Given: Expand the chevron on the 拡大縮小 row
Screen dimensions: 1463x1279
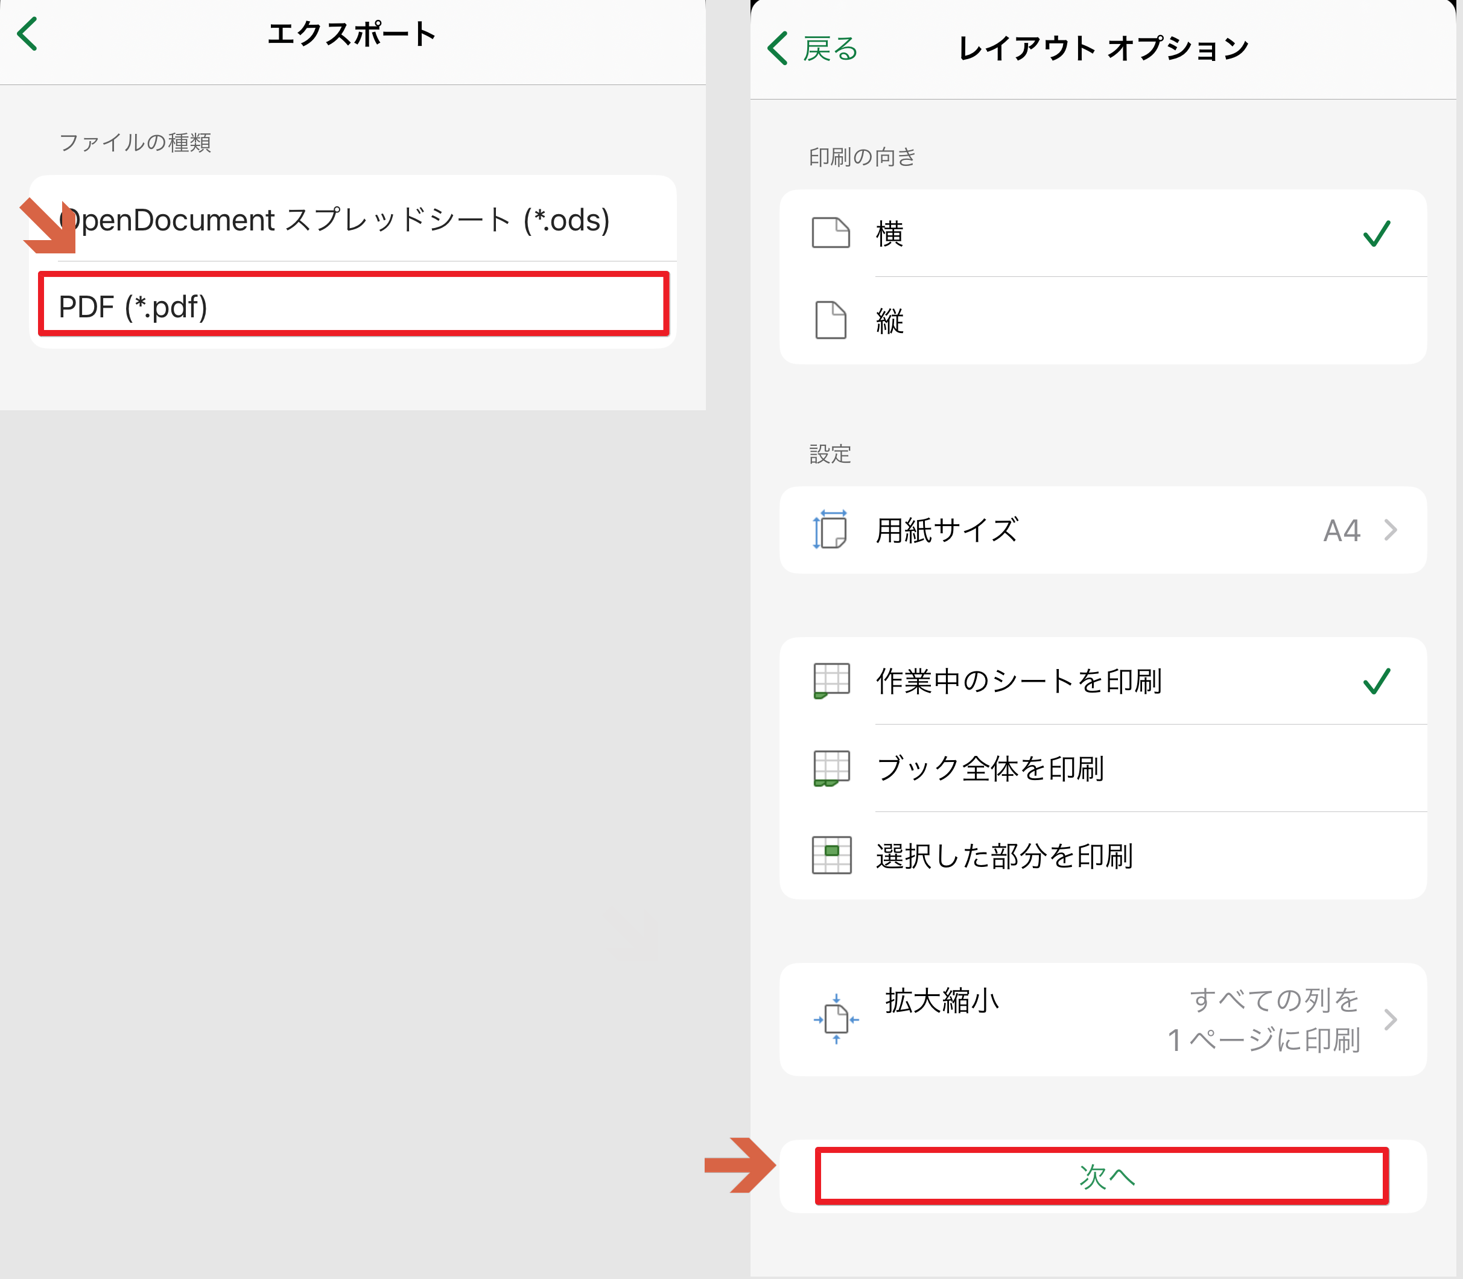Looking at the screenshot, I should [1390, 1020].
